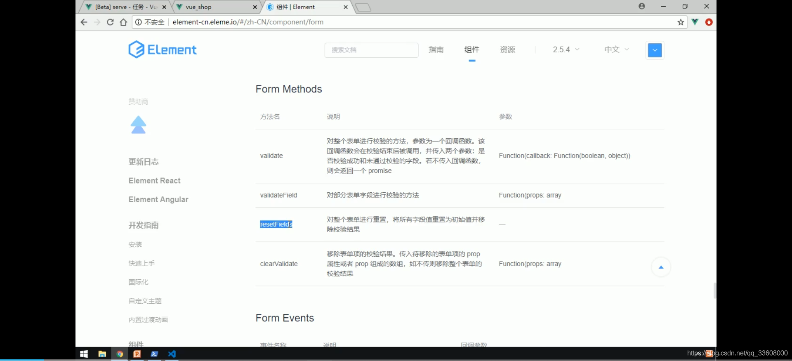
Task: Click the Form Events heading
Action: coord(285,318)
